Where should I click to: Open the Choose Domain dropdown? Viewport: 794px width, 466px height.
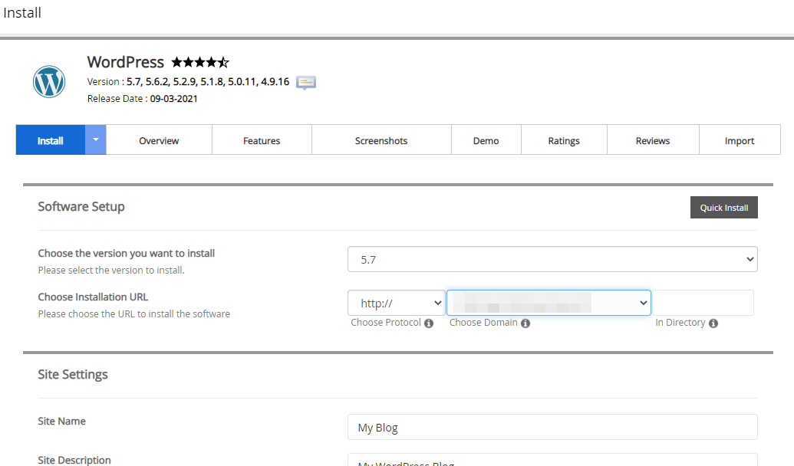(x=549, y=303)
